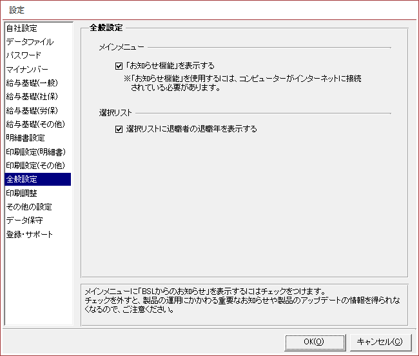Confirm settings with OK(O) button

(315, 342)
